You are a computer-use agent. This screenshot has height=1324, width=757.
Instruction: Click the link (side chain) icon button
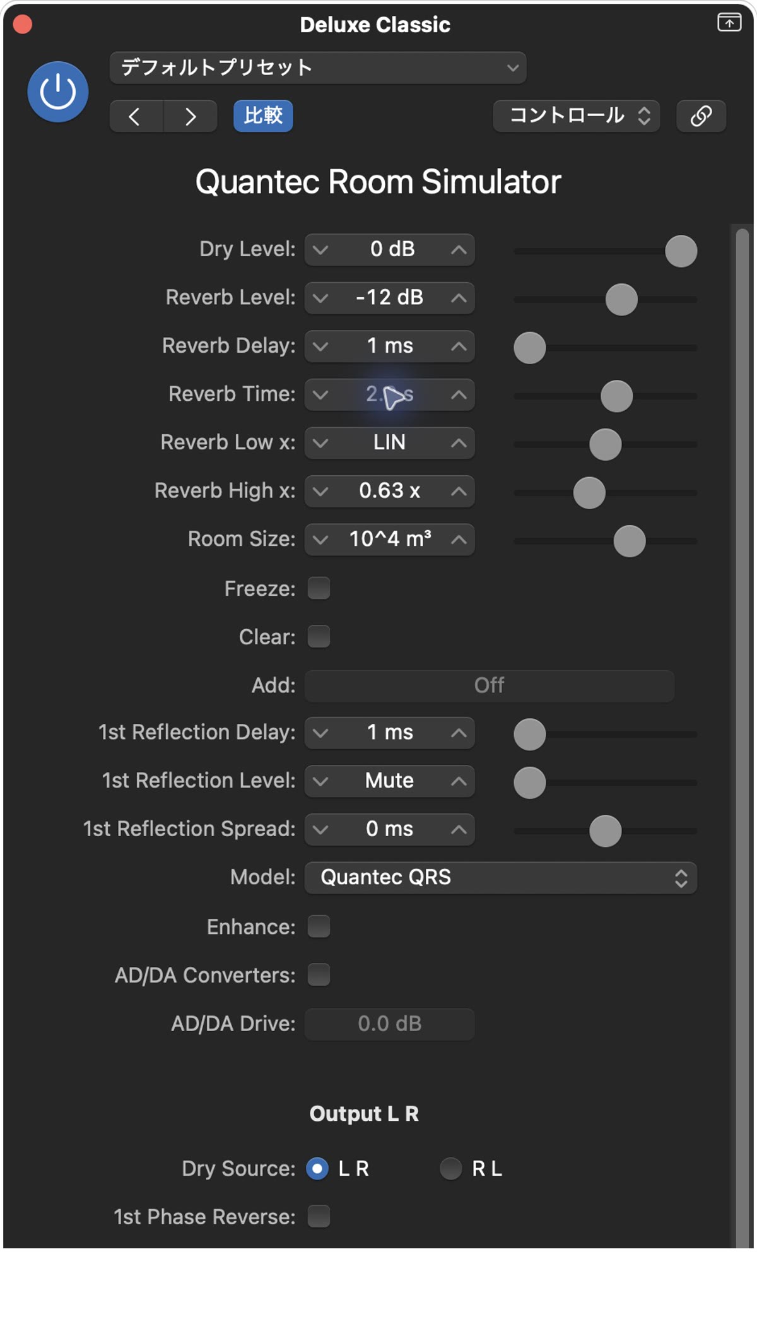[701, 116]
